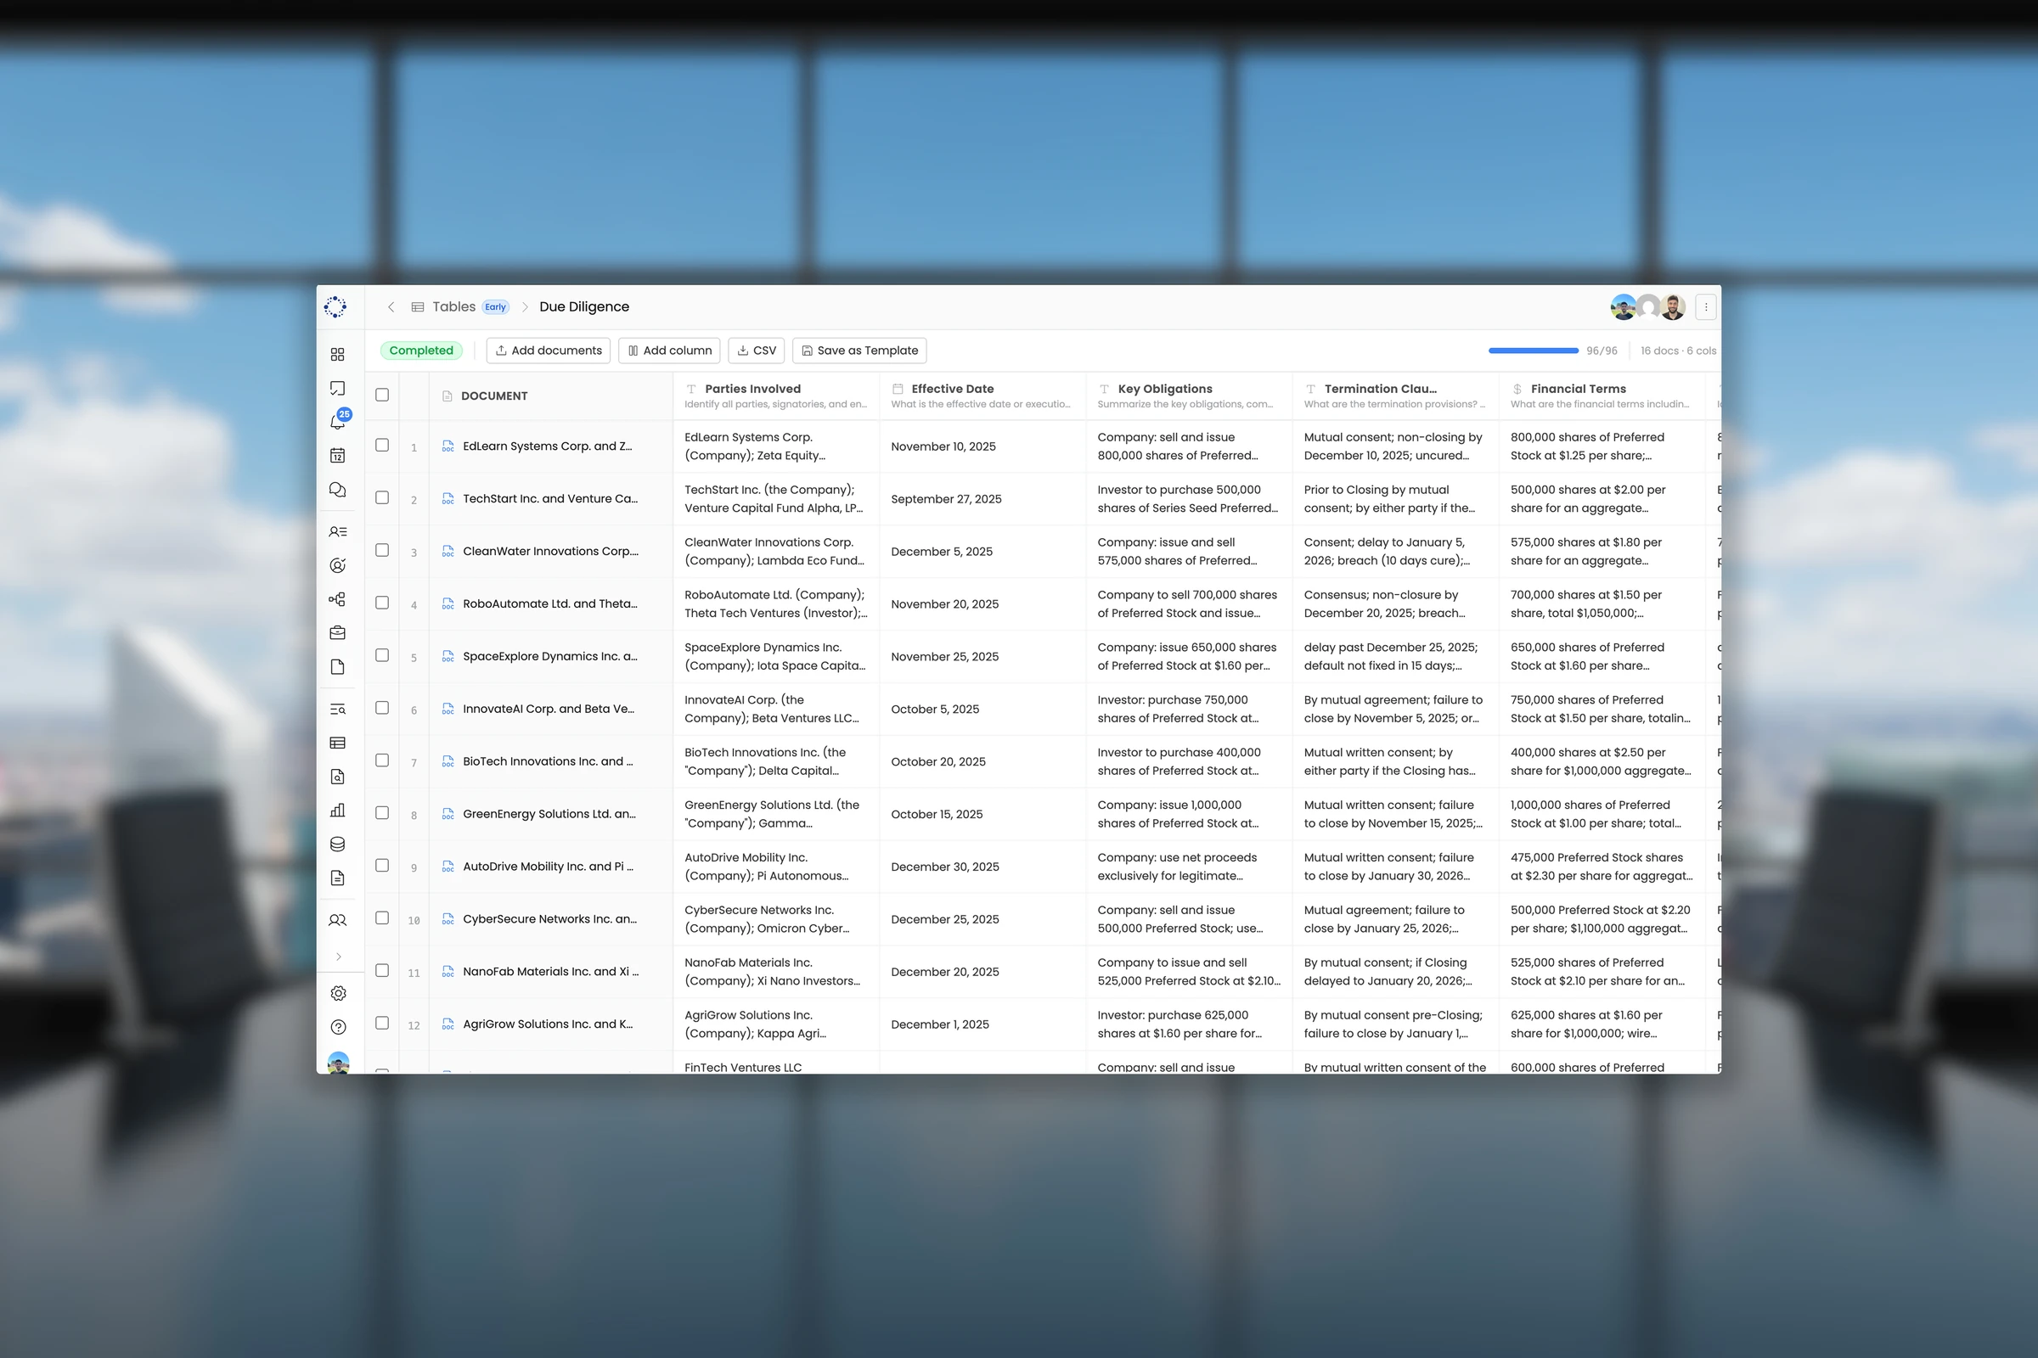Open chat bubbles icon in sidebar
The width and height of the screenshot is (2038, 1358).
338,491
